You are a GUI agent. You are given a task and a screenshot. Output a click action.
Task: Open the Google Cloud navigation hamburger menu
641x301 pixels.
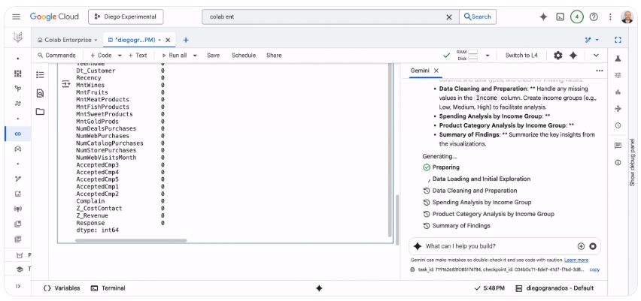click(16, 17)
